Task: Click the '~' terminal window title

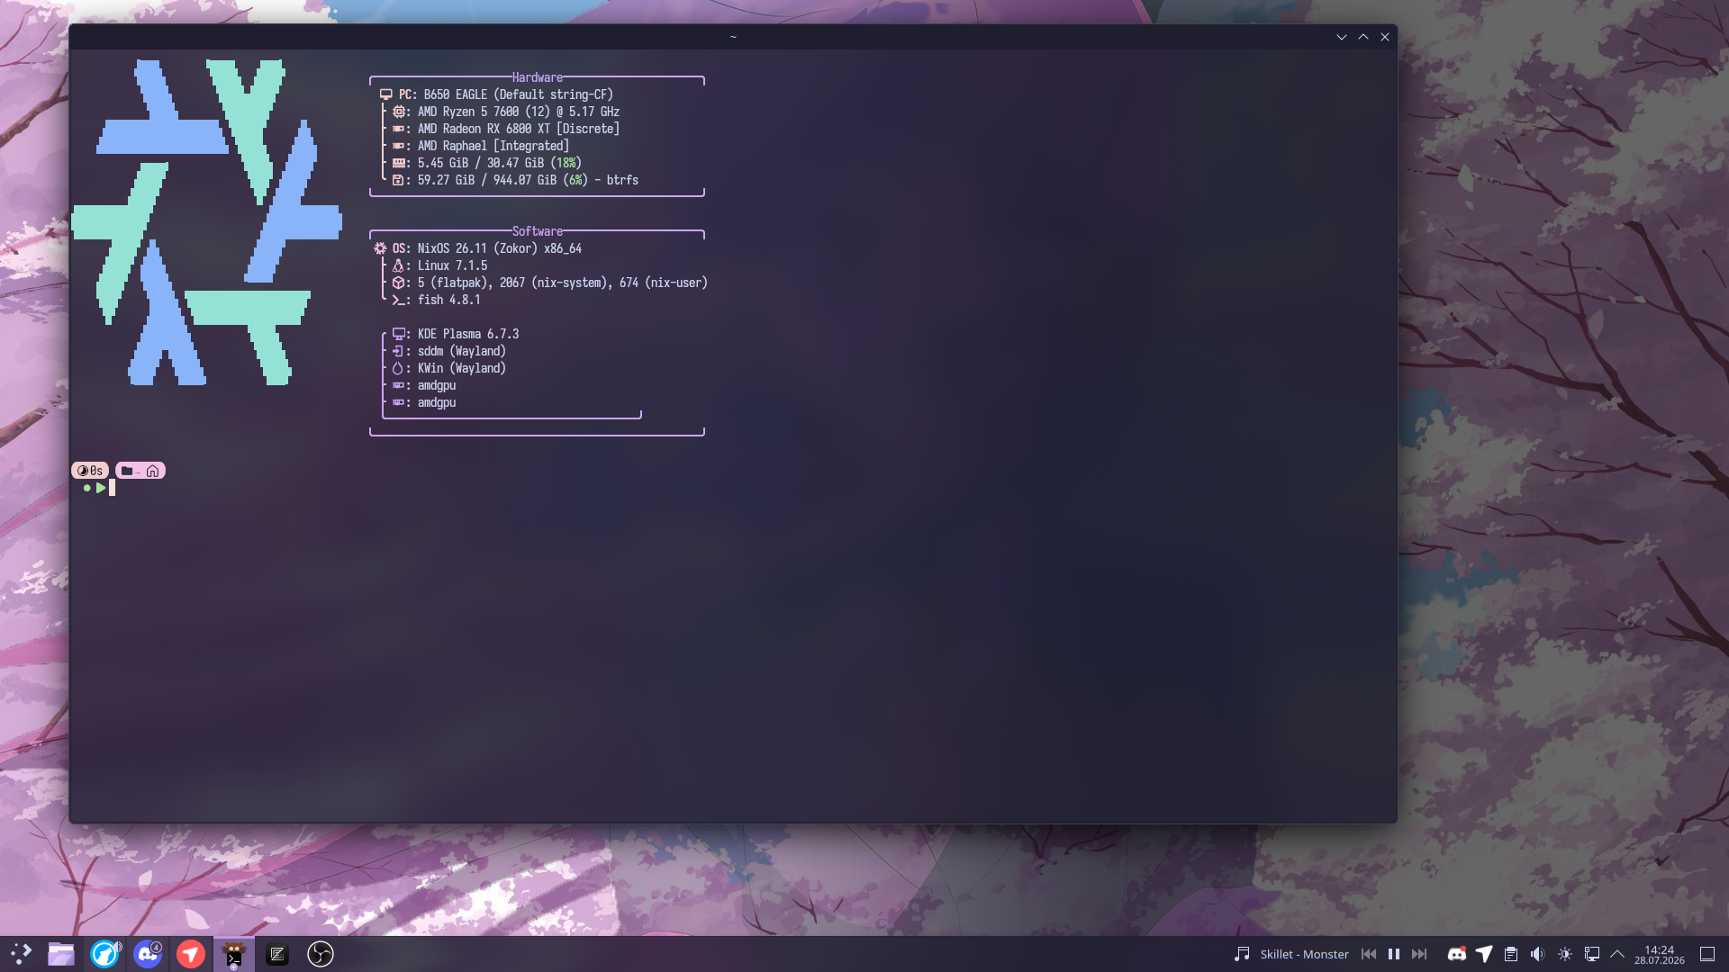Action: point(733,37)
